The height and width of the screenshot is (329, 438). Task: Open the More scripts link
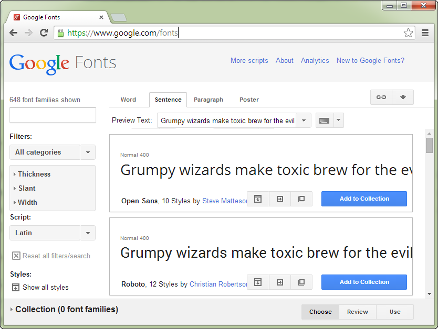click(249, 60)
